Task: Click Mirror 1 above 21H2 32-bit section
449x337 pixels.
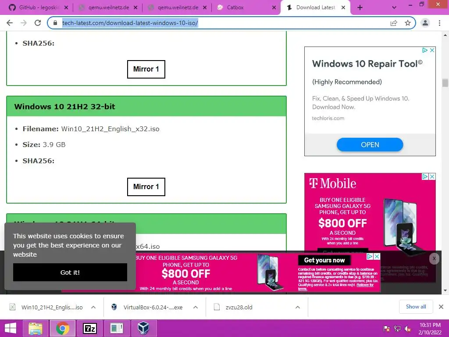Action: click(146, 69)
